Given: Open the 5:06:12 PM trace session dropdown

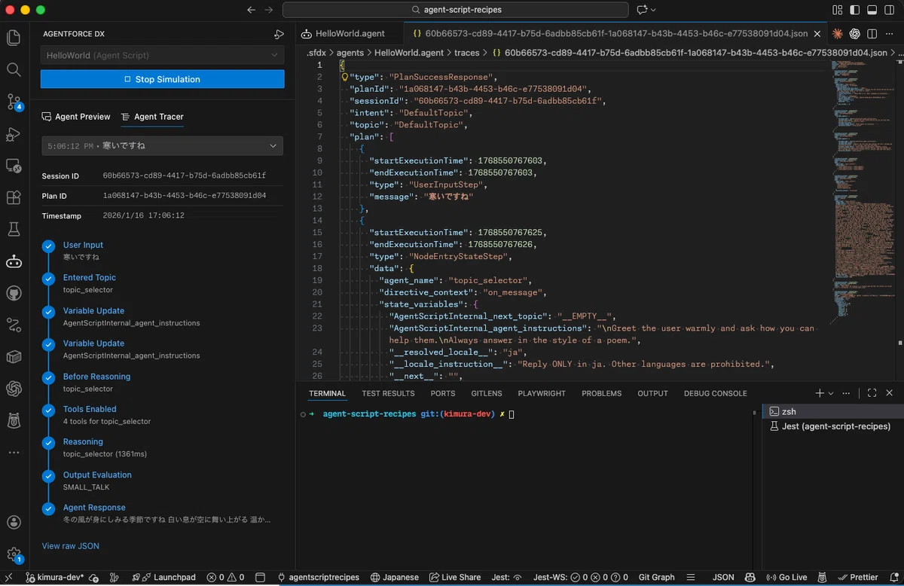Looking at the screenshot, I should tap(163, 145).
